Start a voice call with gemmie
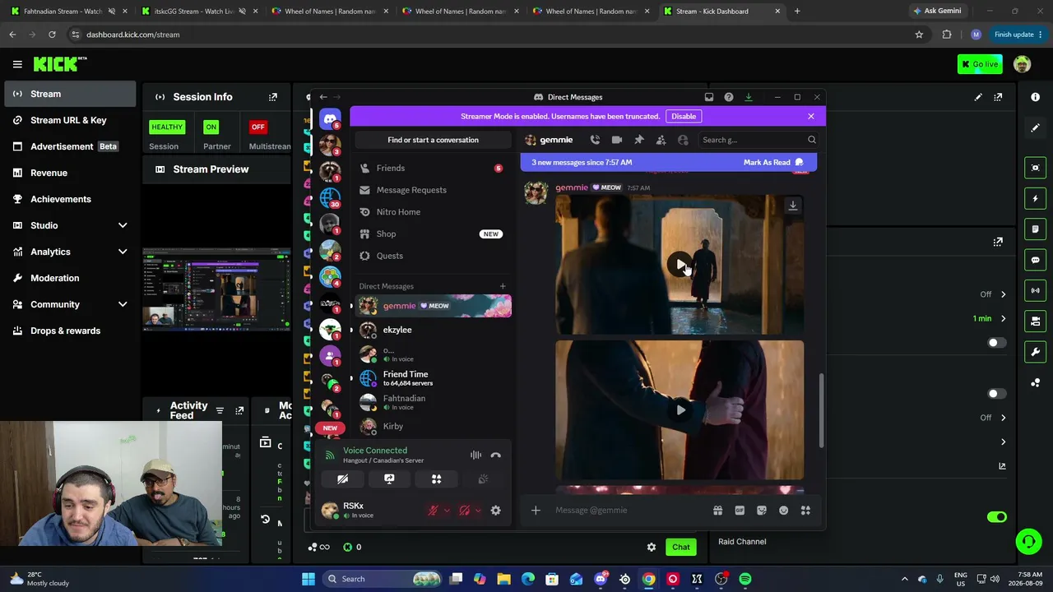This screenshot has width=1053, height=592. click(595, 140)
